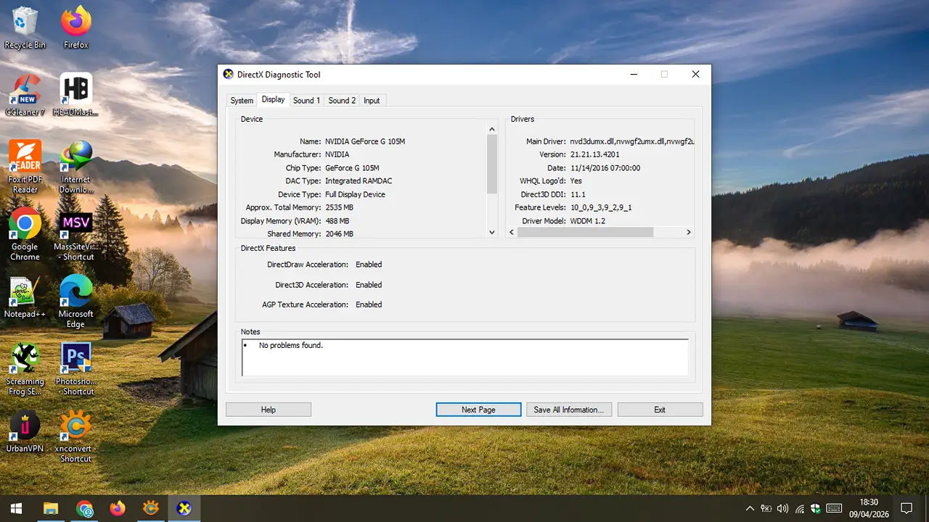Launch the Microsoft Edge desktop icon
The width and height of the screenshot is (929, 522).
coord(75,302)
